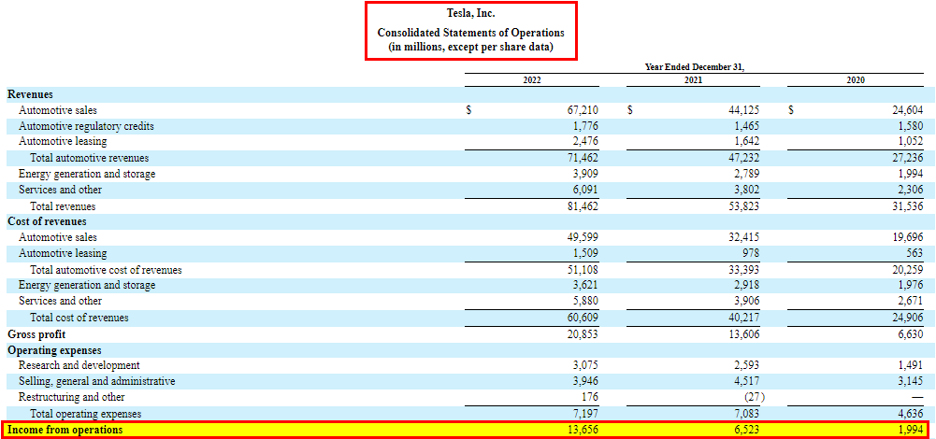The height and width of the screenshot is (439, 936).
Task: Select total revenues 2021 value 53,823
Action: point(743,206)
